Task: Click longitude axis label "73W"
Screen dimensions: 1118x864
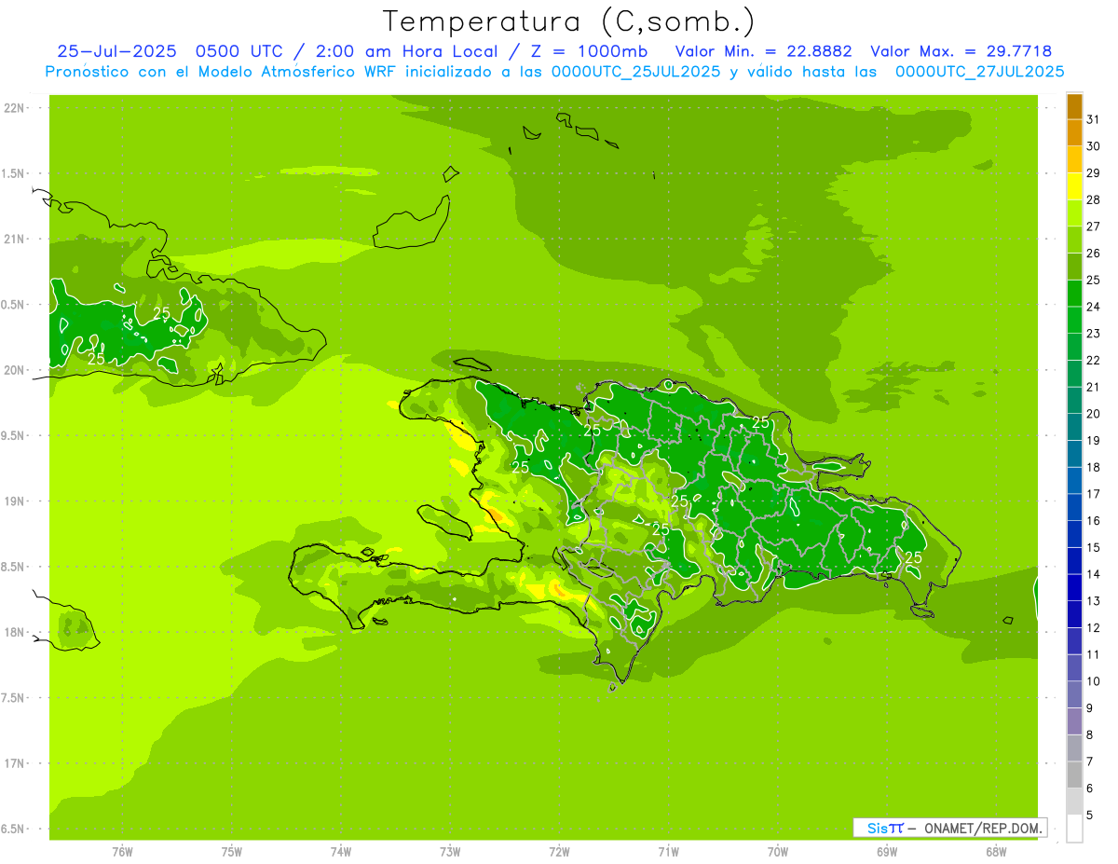Action: [x=450, y=852]
